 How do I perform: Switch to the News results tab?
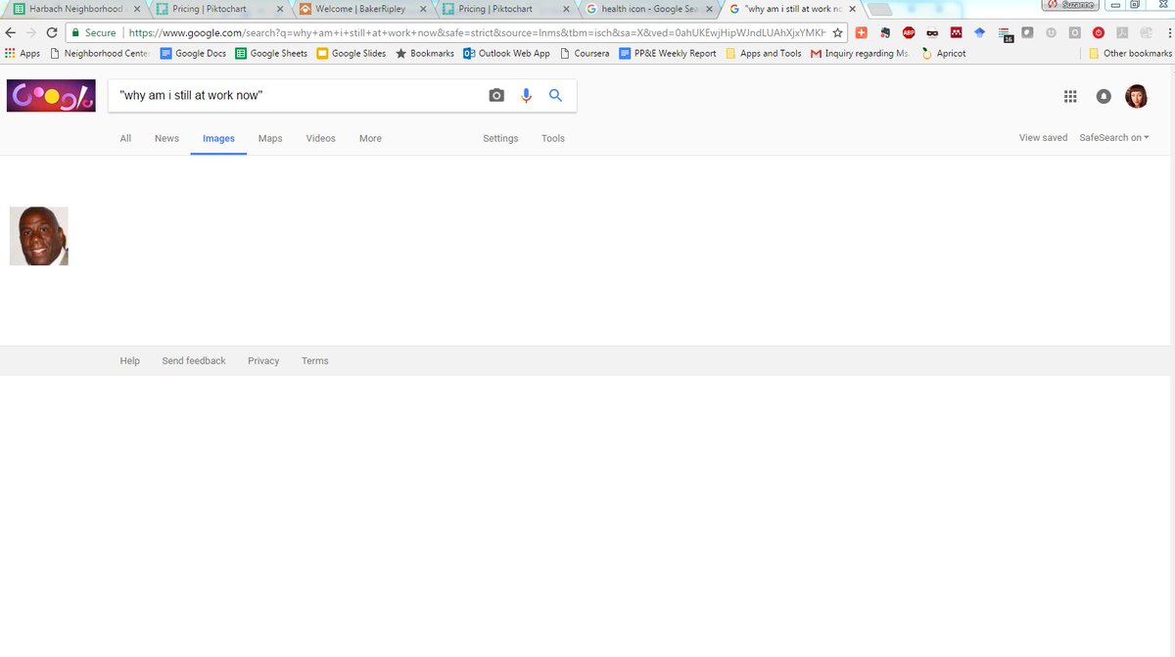[x=166, y=138]
